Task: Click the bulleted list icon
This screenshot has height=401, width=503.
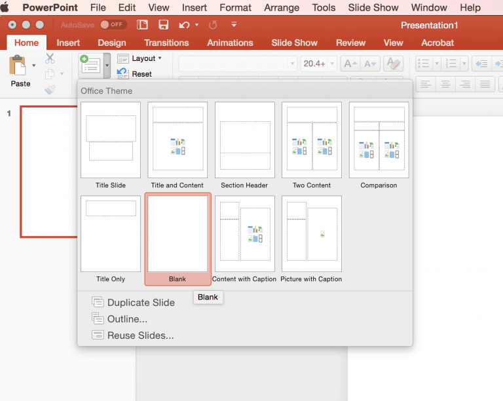Action: (424, 63)
